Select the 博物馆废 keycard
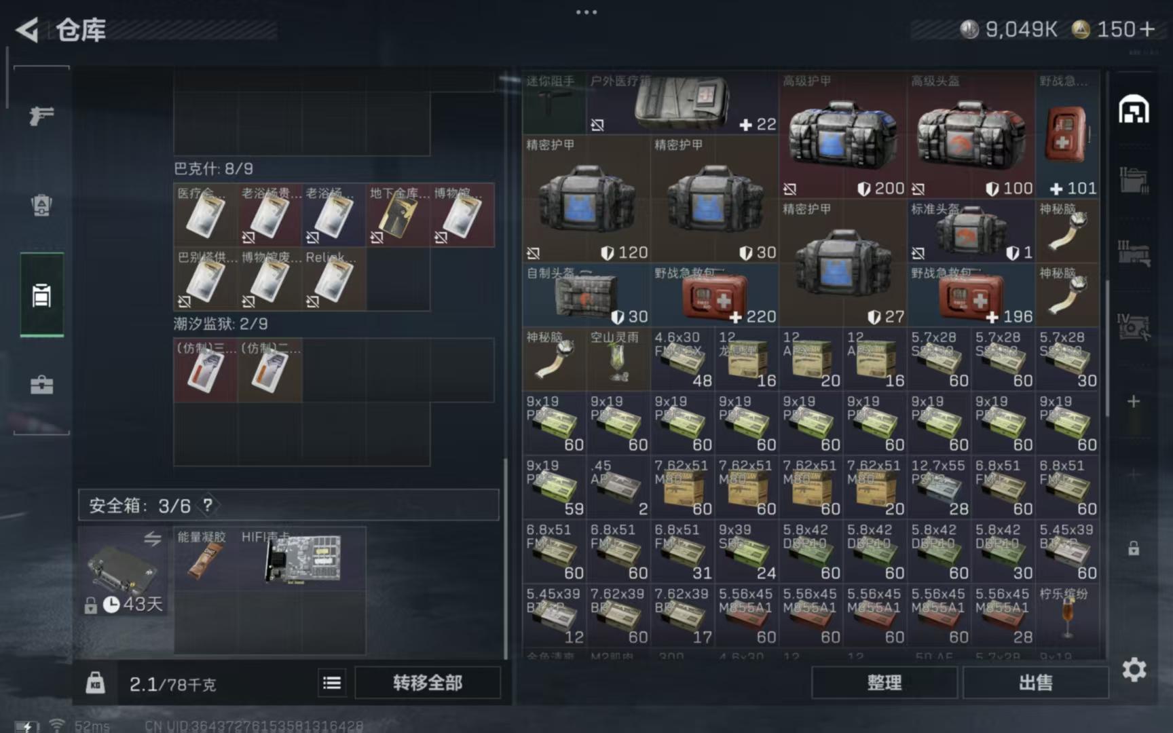 [x=269, y=280]
